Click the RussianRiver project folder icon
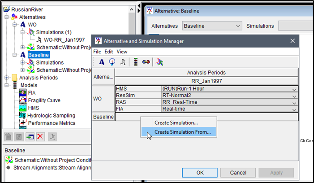 pyautogui.click(x=7, y=9)
